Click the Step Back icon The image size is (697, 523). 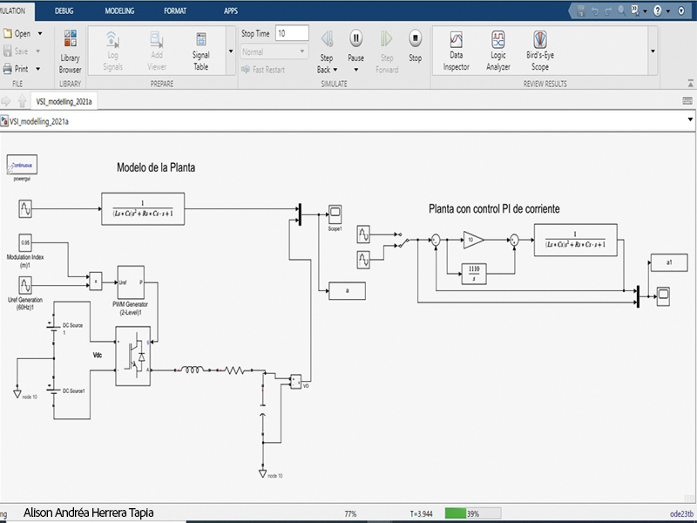pyautogui.click(x=328, y=39)
